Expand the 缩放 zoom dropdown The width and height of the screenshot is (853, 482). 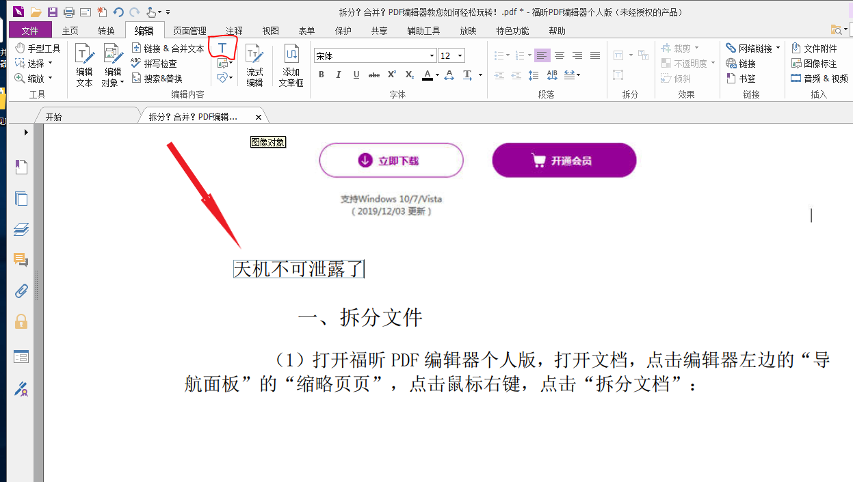(x=50, y=79)
